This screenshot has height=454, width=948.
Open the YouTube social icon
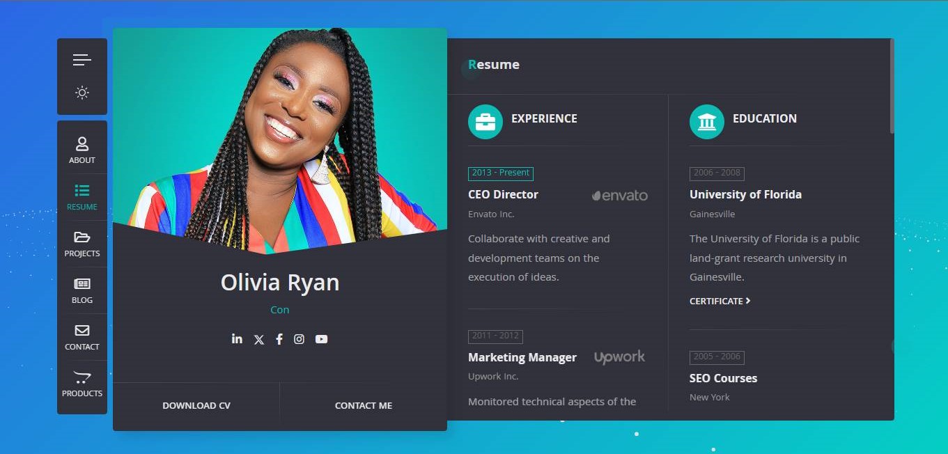click(x=321, y=339)
